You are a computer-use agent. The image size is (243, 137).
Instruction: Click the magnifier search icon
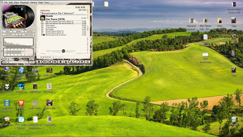[x=77, y=62]
